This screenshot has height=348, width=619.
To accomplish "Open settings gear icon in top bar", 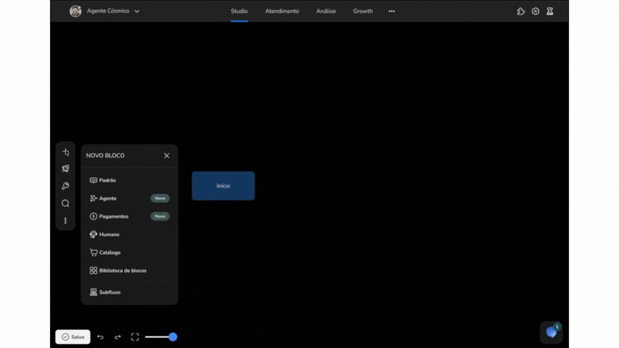I will tap(535, 11).
